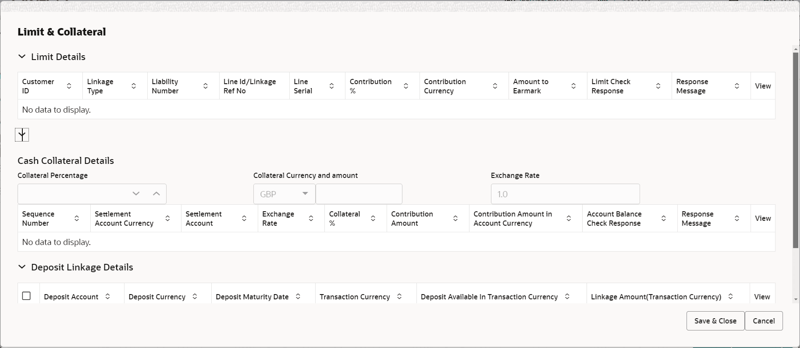This screenshot has height=348, width=800.
Task: Focus the collateral amount input field
Action: pos(359,194)
